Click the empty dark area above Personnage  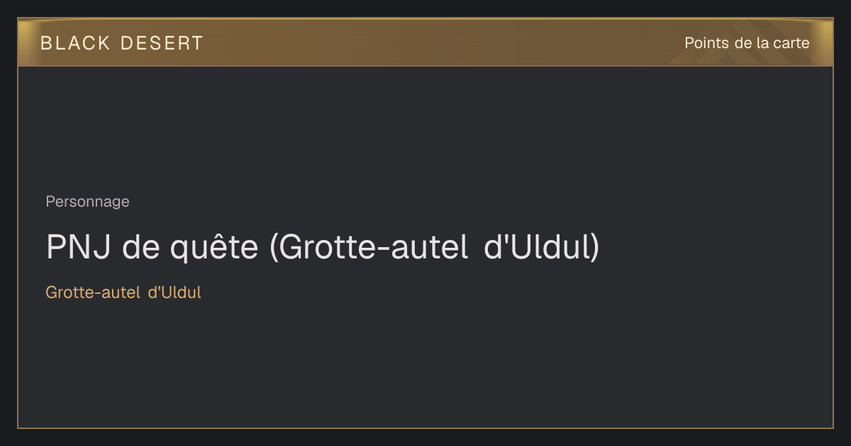[425, 127]
